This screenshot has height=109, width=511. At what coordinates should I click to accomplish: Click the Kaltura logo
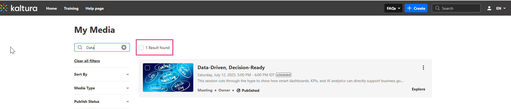click(x=19, y=8)
